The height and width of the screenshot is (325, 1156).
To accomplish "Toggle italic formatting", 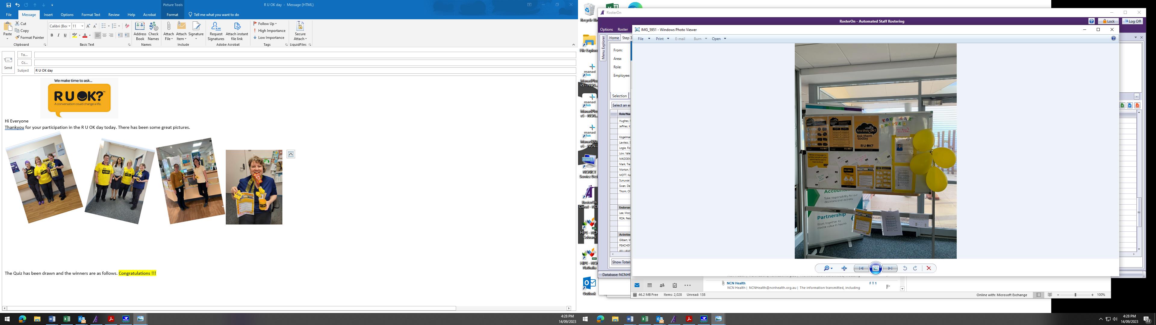I will [58, 36].
